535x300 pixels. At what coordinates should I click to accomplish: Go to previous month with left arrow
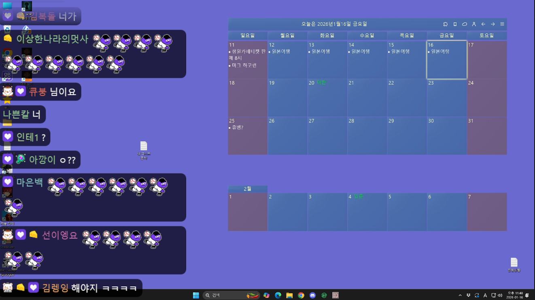[x=483, y=24]
